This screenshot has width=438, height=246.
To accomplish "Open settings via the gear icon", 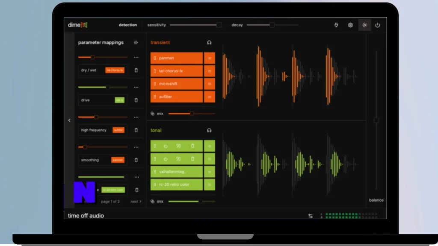I will 350,25.
